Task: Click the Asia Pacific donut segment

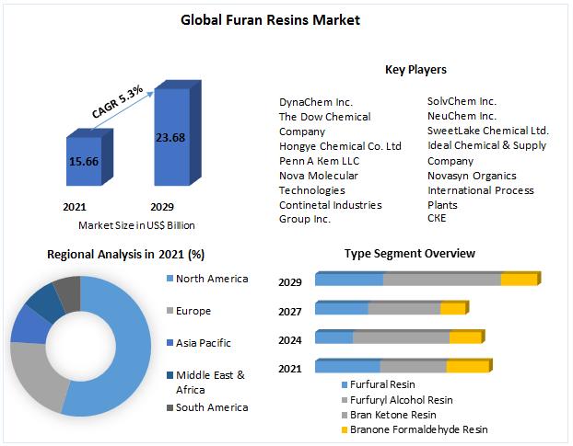Action: (x=31, y=326)
